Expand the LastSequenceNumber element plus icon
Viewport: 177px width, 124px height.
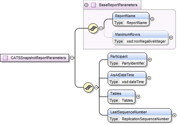click(x=174, y=115)
